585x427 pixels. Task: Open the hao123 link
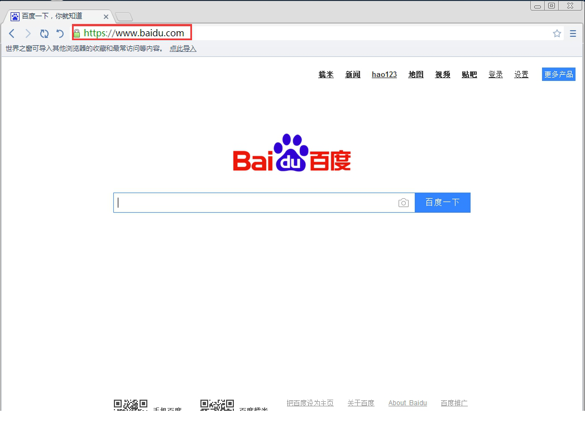384,75
